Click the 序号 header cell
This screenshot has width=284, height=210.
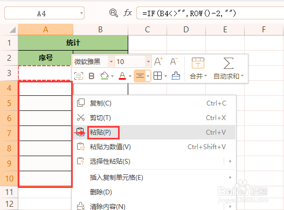pyautogui.click(x=45, y=58)
